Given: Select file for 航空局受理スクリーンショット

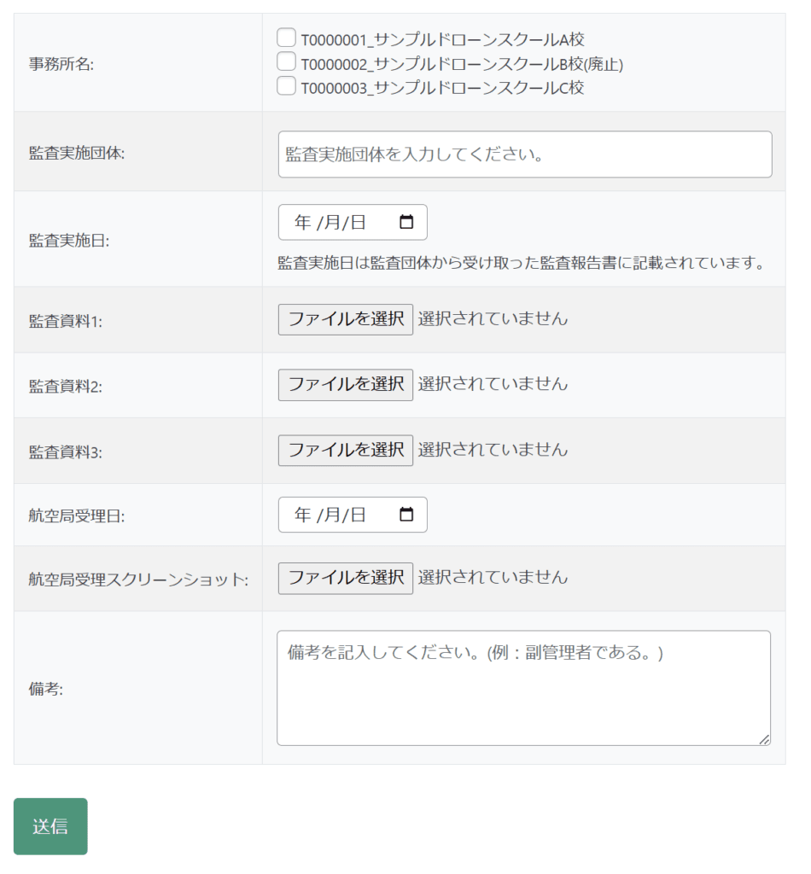Looking at the screenshot, I should click(x=345, y=578).
